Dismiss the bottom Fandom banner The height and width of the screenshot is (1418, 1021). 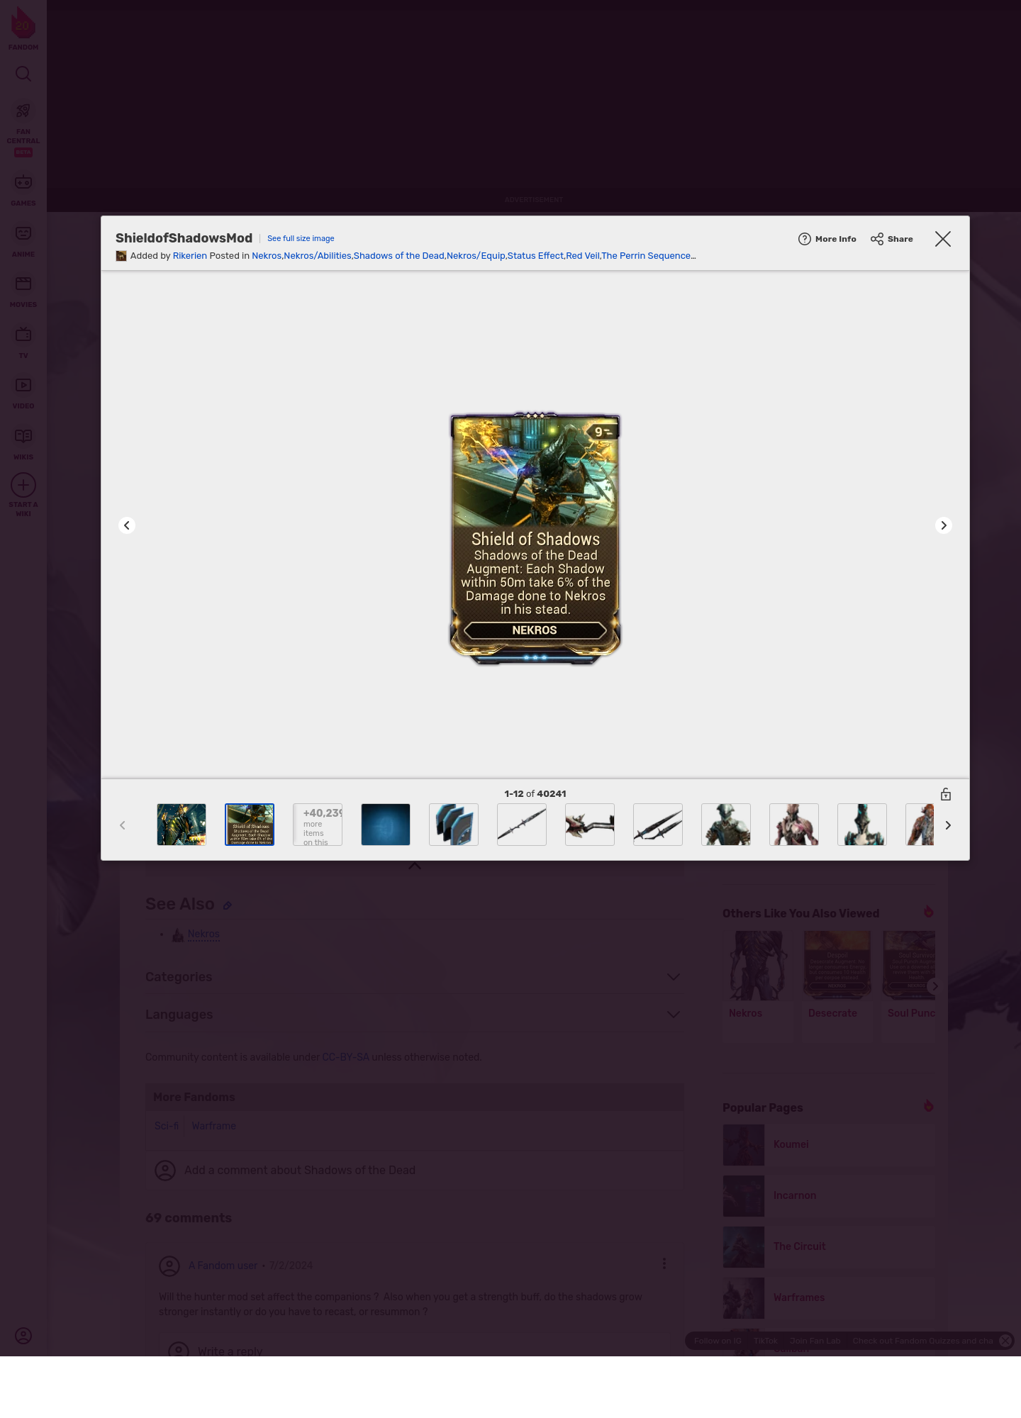click(x=1005, y=1341)
